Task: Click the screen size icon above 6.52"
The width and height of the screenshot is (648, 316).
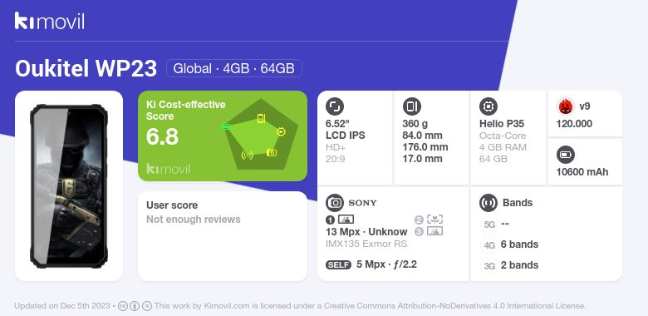Action: tap(335, 106)
